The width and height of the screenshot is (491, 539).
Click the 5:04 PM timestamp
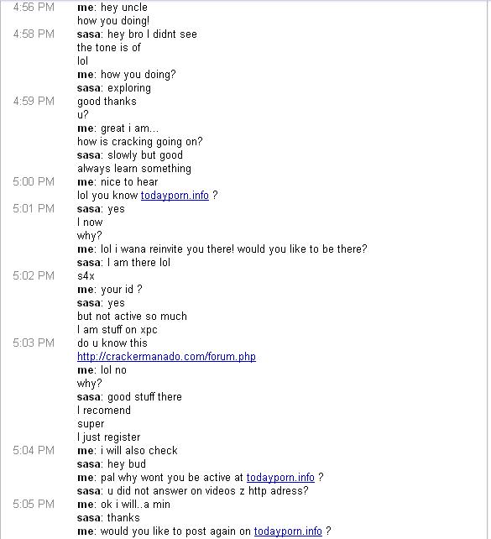click(34, 450)
